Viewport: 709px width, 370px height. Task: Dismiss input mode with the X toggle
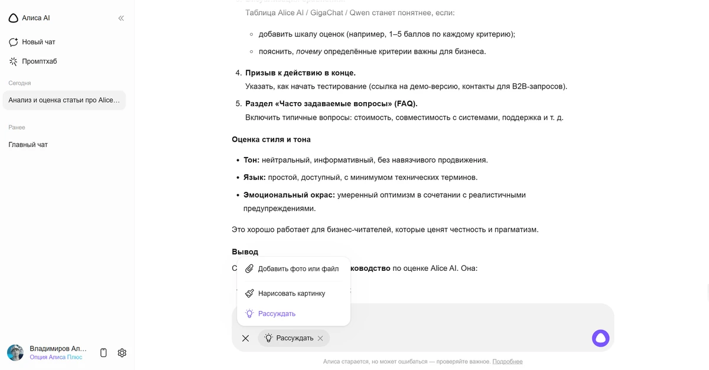click(x=246, y=338)
